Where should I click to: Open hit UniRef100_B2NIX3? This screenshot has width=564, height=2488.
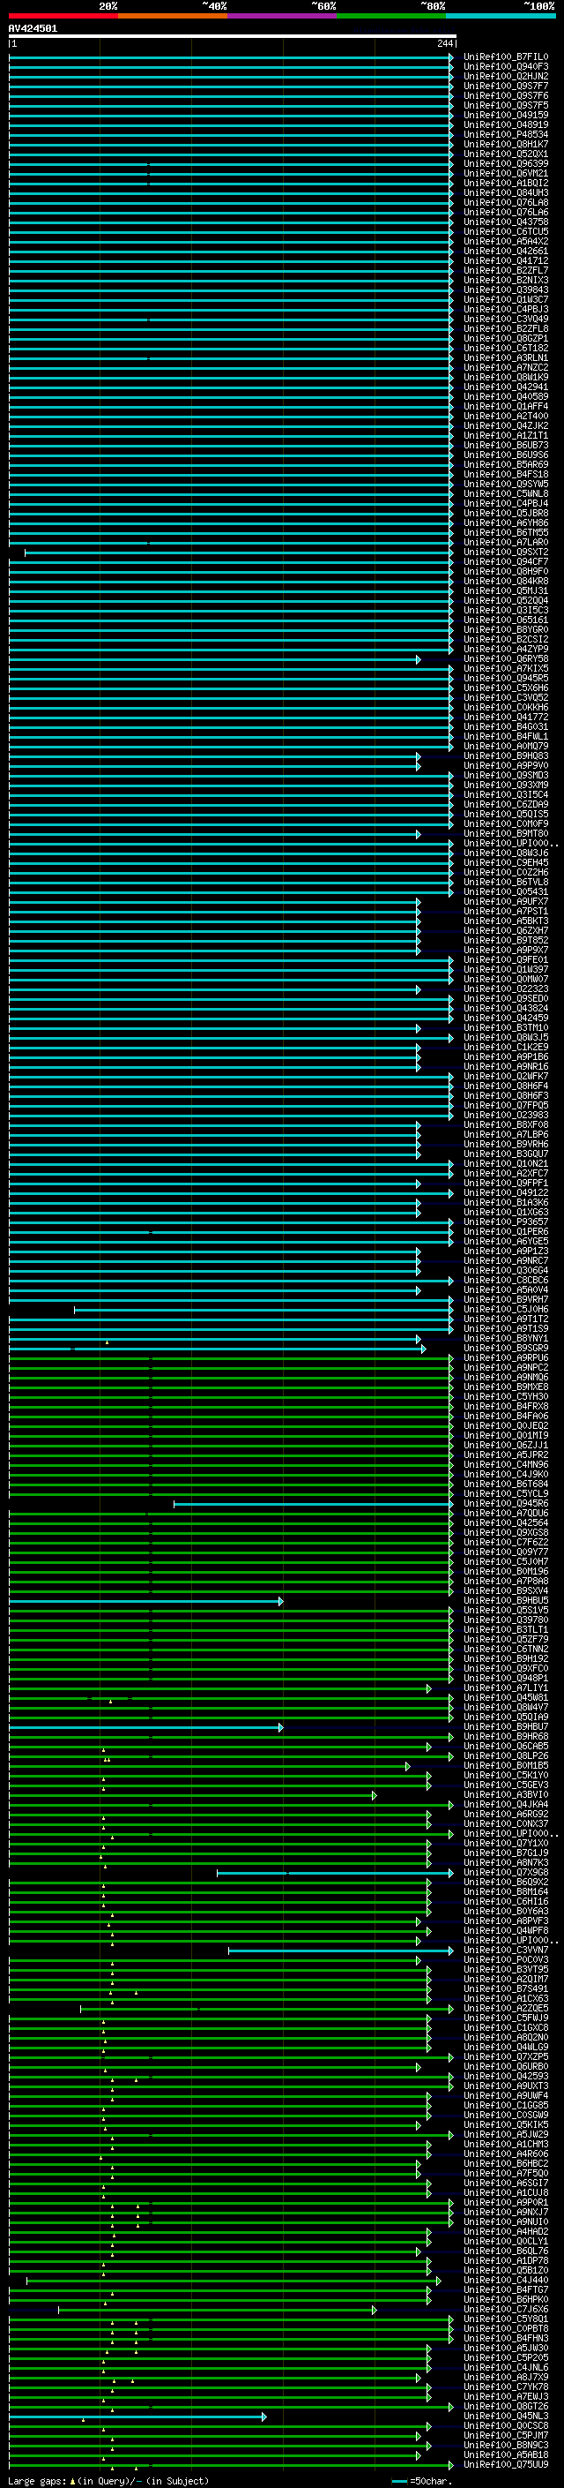coord(505,280)
